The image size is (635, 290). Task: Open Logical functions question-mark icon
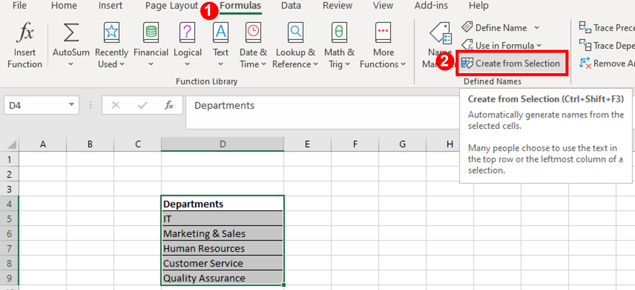click(187, 33)
